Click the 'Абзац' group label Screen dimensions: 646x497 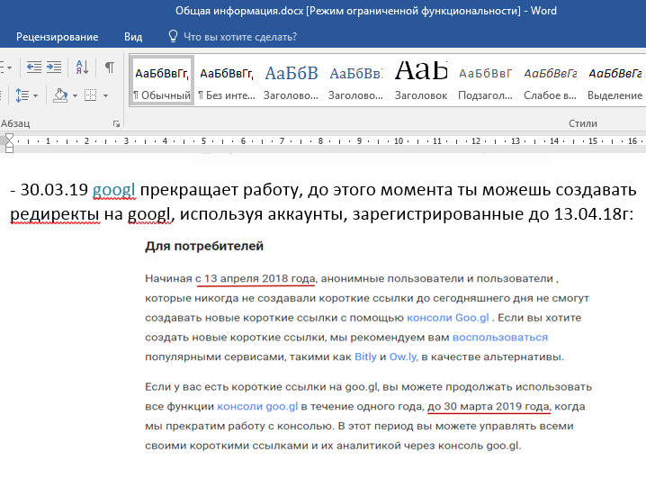(x=15, y=123)
